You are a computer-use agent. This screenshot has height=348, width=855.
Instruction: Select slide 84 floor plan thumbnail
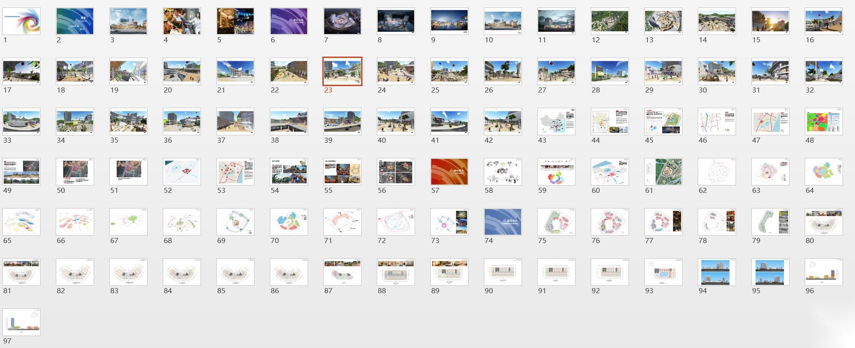pyautogui.click(x=182, y=272)
